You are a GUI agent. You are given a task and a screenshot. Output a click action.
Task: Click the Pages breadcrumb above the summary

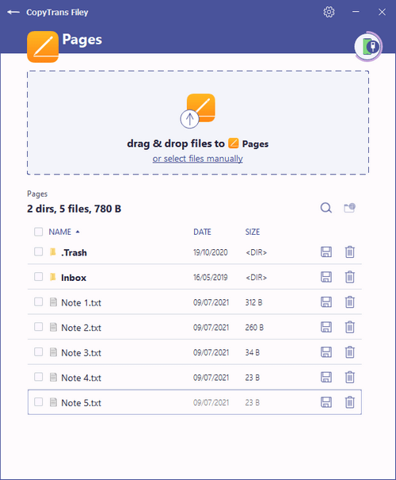pos(37,194)
